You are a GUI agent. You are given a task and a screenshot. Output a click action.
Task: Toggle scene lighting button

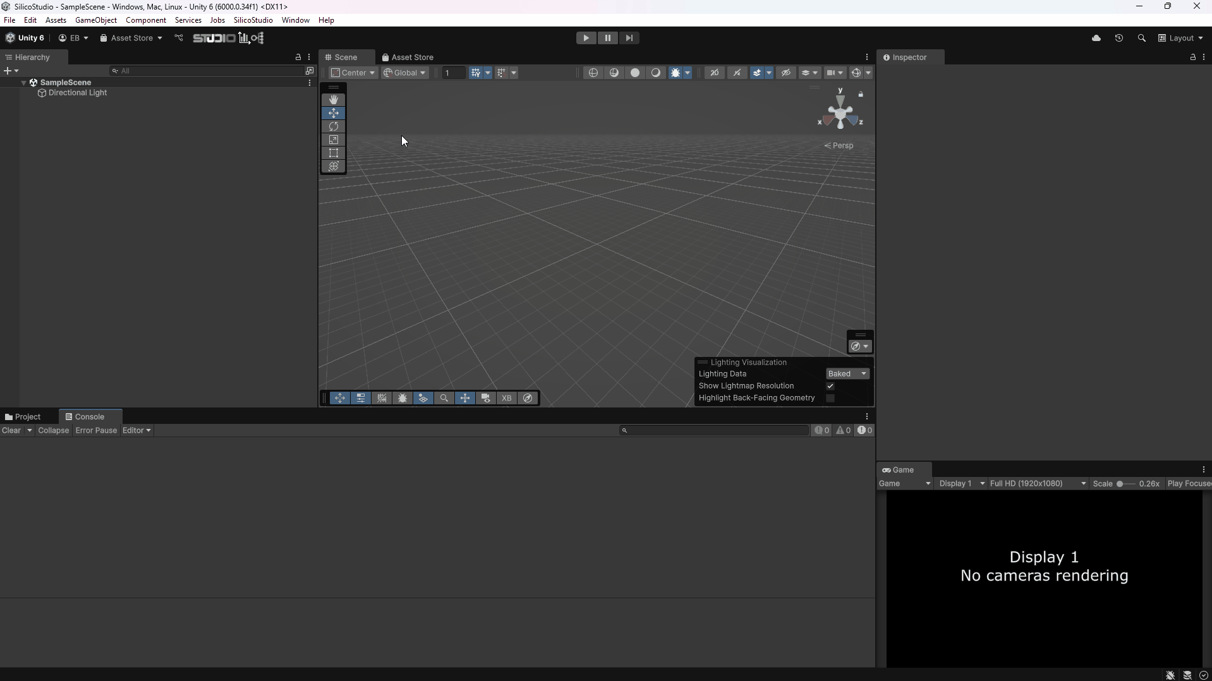(737, 73)
